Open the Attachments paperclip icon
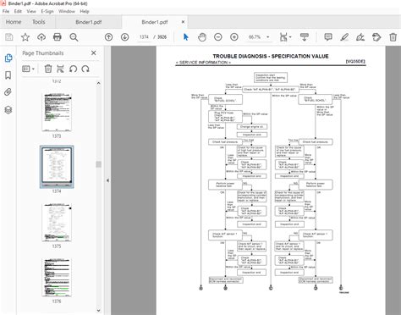 pos(8,92)
